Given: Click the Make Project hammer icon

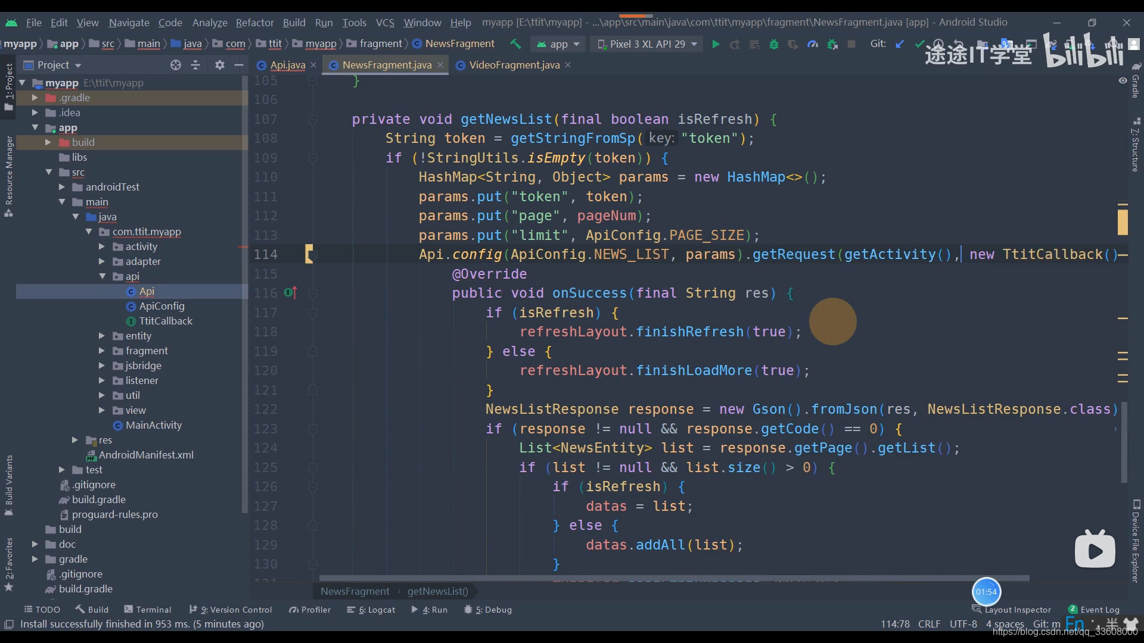Looking at the screenshot, I should pyautogui.click(x=515, y=44).
